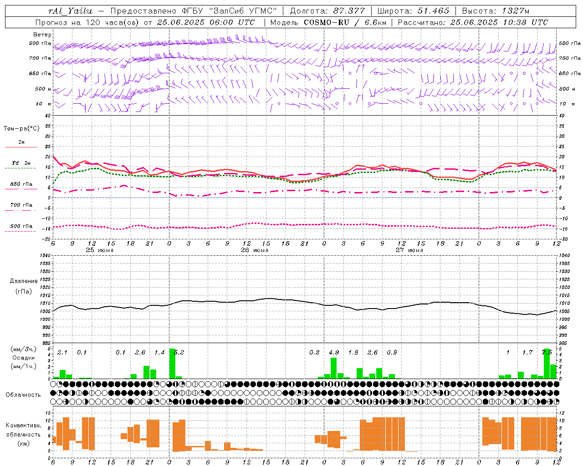Click the '25 июня' date label
Image resolution: width=583 pixels, height=466 pixels.
(x=100, y=250)
